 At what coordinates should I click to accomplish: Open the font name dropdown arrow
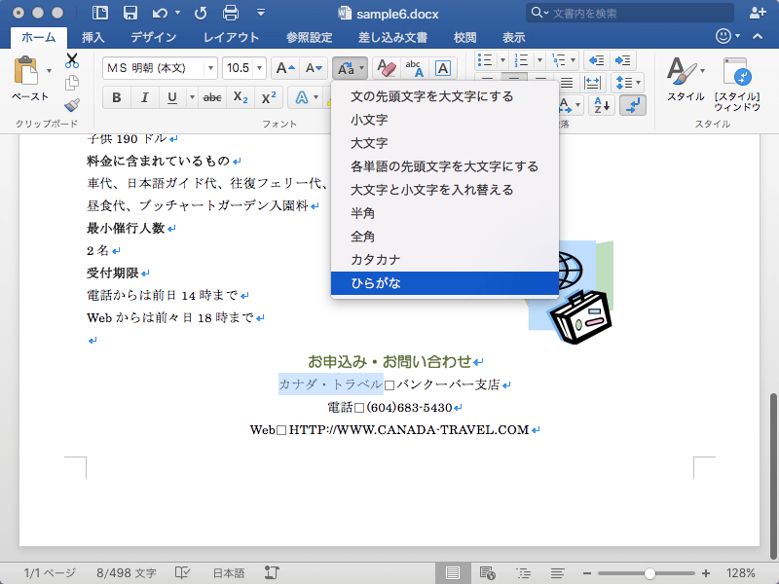(210, 68)
